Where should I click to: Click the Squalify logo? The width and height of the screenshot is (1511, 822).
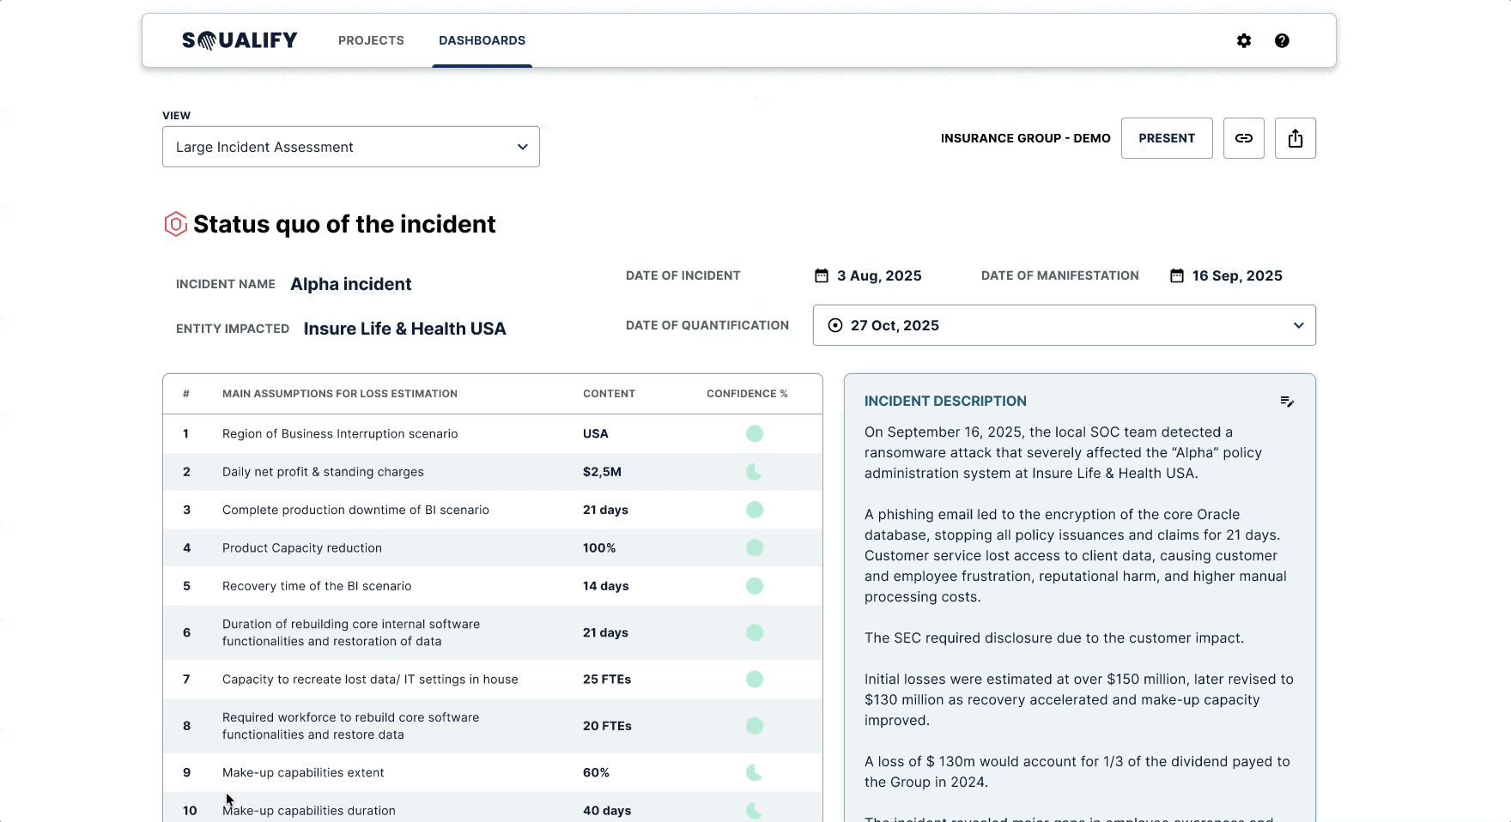tap(240, 40)
